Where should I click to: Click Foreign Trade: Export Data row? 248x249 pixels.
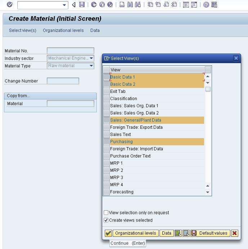[157, 127]
